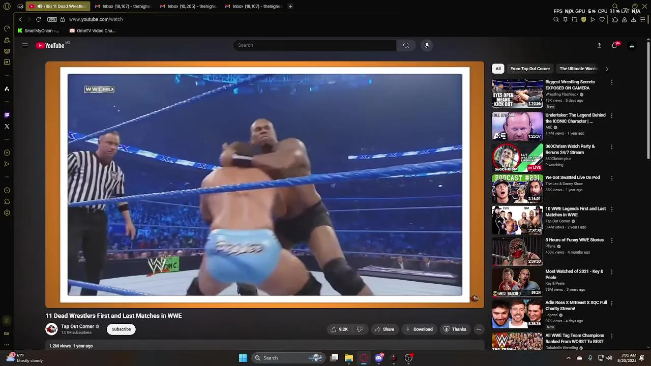Click the pinboard pin icon in toolbar

[x=565, y=20]
